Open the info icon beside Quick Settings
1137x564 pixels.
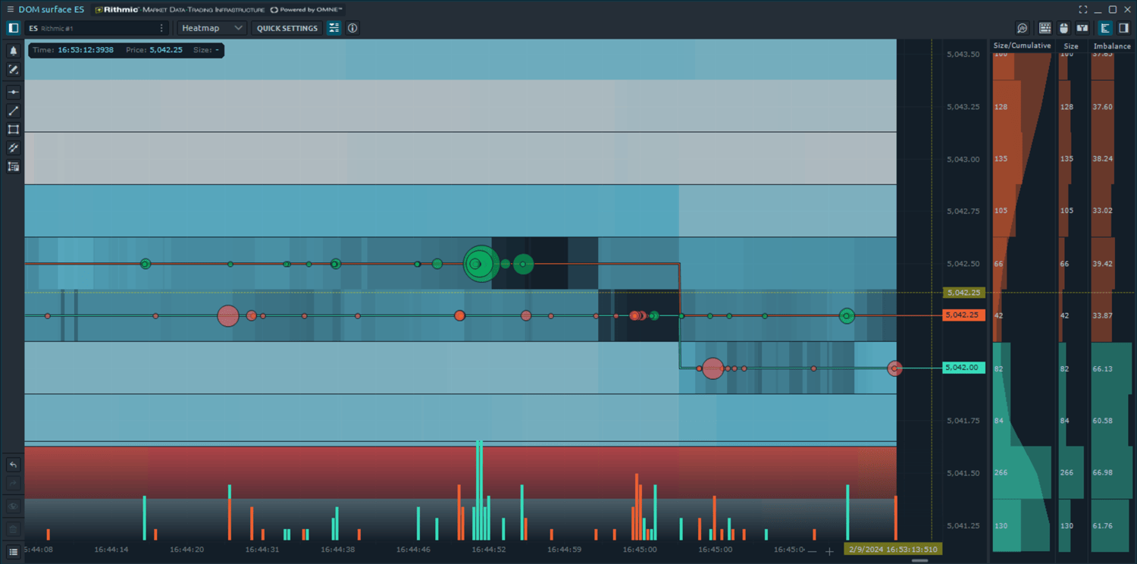352,28
